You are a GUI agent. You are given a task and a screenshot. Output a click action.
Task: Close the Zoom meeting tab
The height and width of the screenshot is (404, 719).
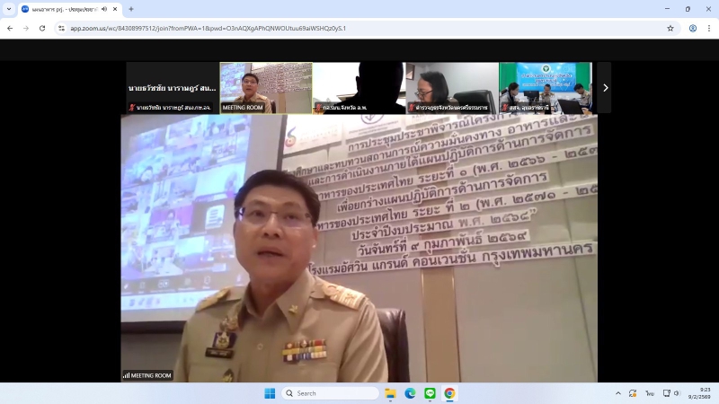[115, 9]
